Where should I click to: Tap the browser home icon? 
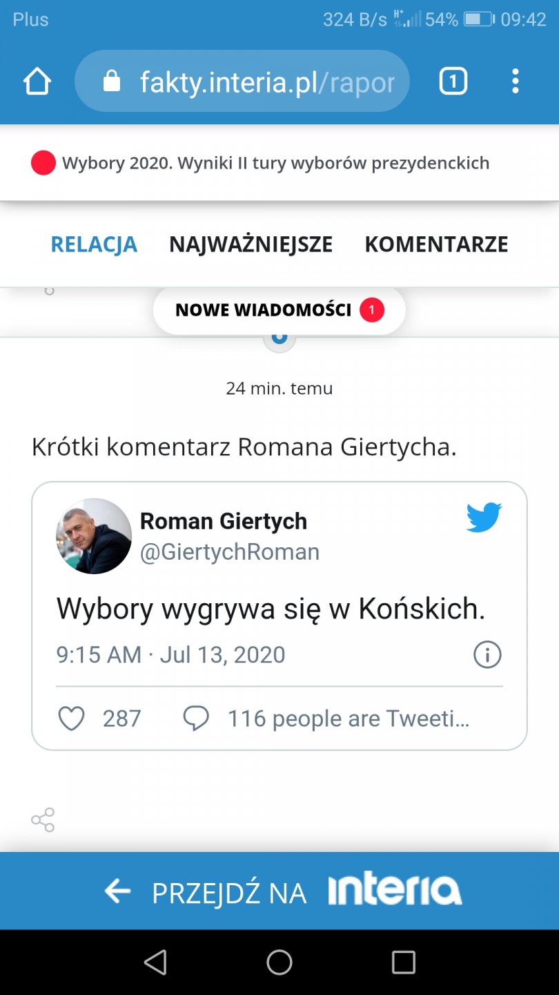click(37, 82)
